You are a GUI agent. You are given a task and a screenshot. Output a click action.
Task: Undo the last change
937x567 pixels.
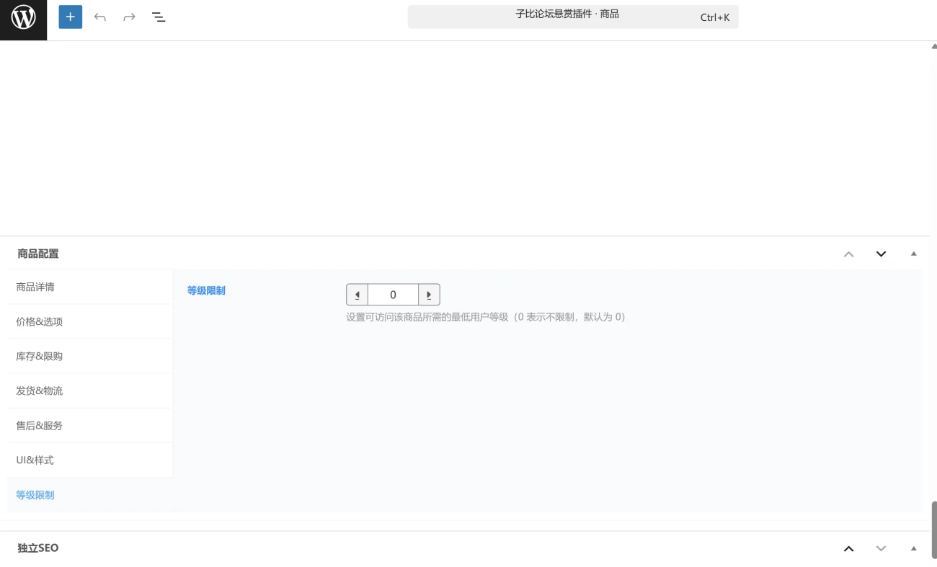(100, 17)
